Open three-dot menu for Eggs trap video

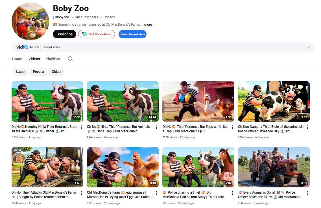tap(232, 127)
